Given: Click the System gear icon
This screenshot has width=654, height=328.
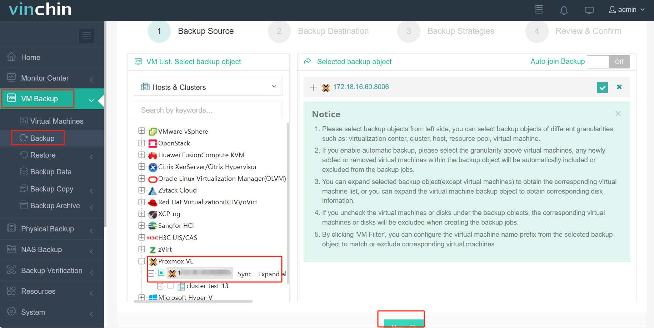Looking at the screenshot, I should [x=11, y=312].
